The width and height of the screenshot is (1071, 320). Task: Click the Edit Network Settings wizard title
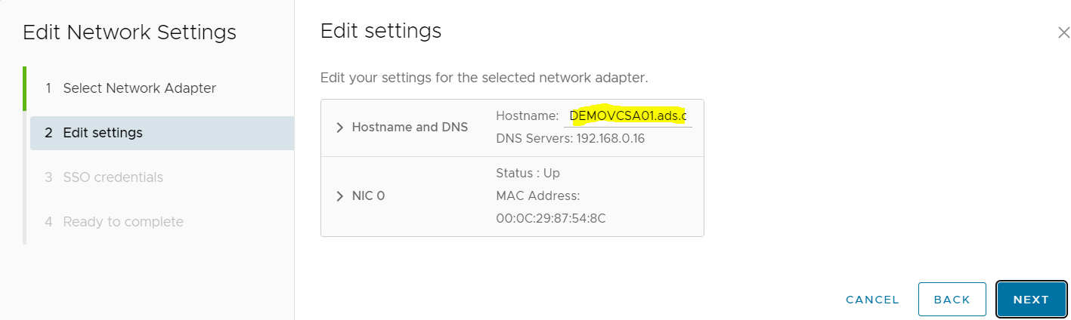tap(129, 32)
